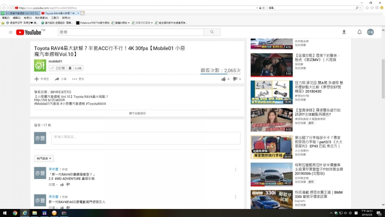Toggle the subscribed button for mobile01
The image size is (385, 217).
58,68
